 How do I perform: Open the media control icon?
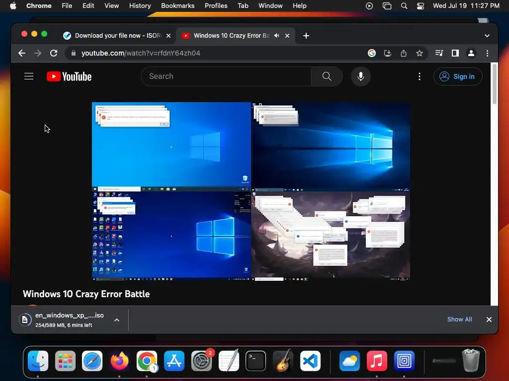coord(439,53)
